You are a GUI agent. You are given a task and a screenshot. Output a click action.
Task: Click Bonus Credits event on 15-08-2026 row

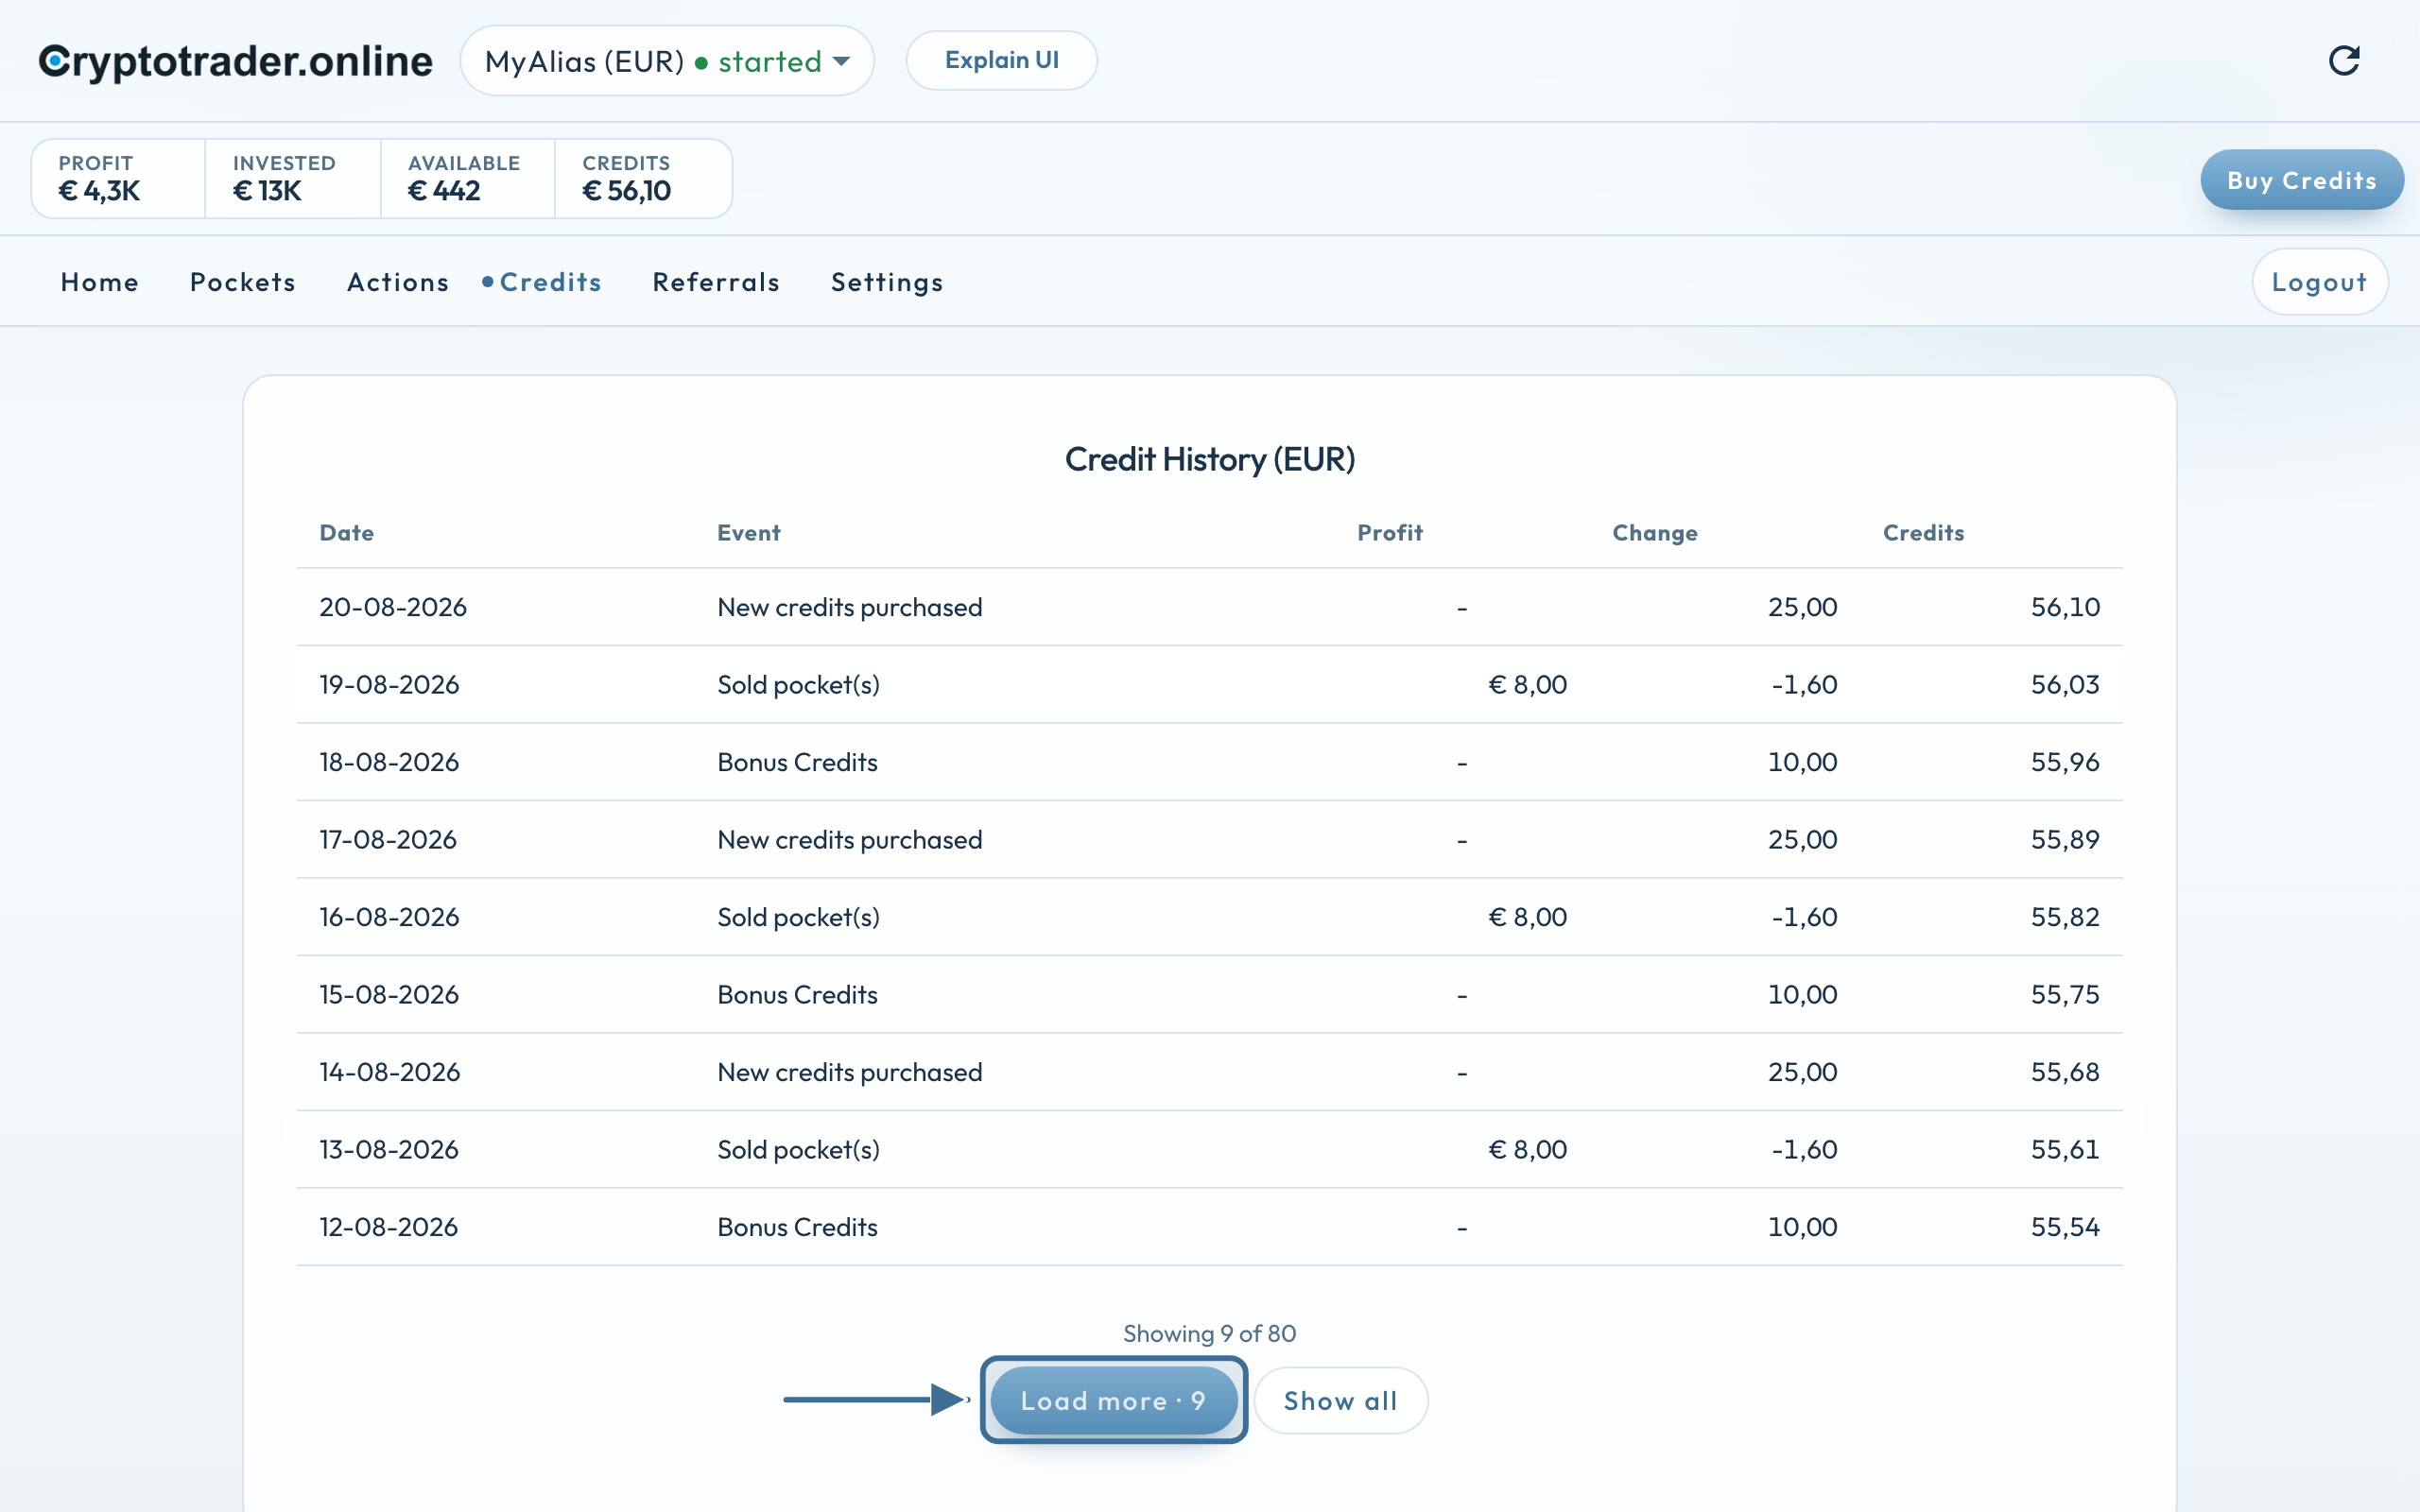pos(797,995)
